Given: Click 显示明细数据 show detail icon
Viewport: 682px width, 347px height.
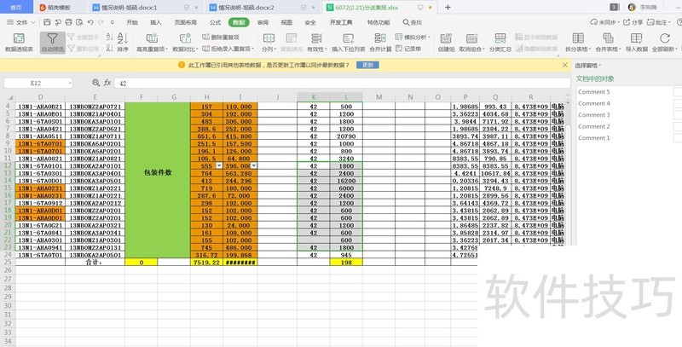Looking at the screenshot, I should (519, 38).
